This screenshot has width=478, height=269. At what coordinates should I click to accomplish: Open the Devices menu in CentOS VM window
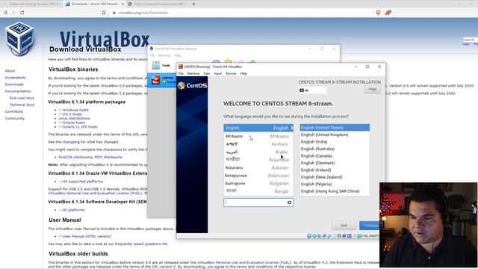[x=231, y=73]
